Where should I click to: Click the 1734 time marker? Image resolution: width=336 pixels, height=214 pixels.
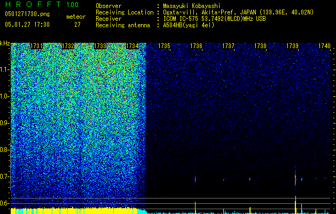132,46
